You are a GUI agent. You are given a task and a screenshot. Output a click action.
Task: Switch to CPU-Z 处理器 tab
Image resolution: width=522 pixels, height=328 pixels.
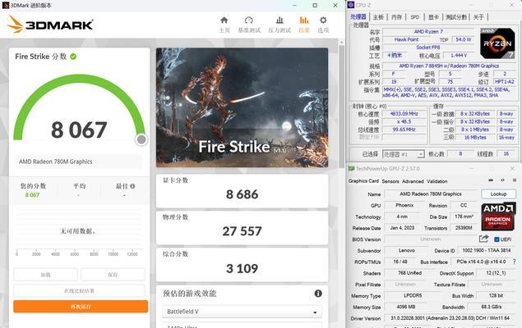358,17
